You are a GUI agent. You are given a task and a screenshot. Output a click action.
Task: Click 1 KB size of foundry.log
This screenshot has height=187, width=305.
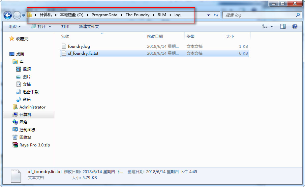(x=243, y=46)
